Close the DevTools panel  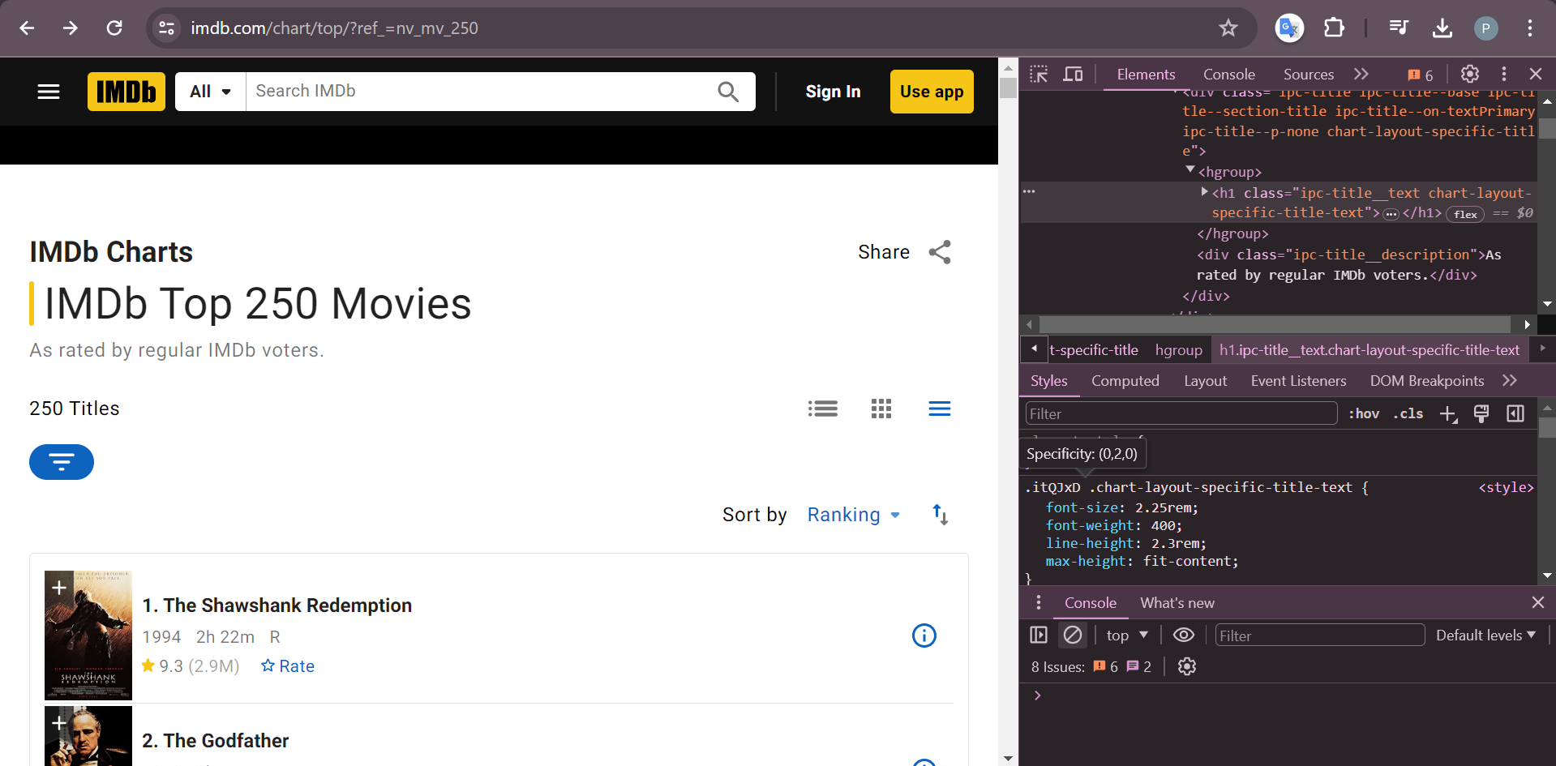pos(1536,75)
